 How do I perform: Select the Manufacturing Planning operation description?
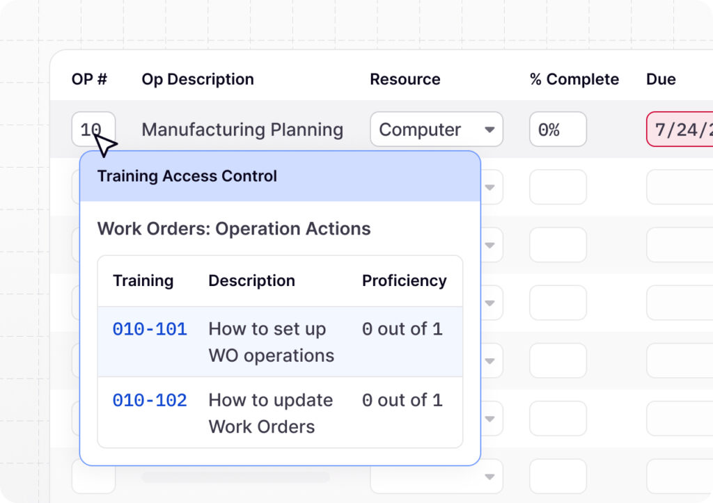point(242,129)
